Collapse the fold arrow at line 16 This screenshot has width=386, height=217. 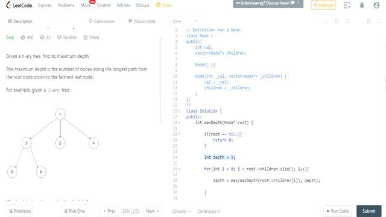point(179,111)
